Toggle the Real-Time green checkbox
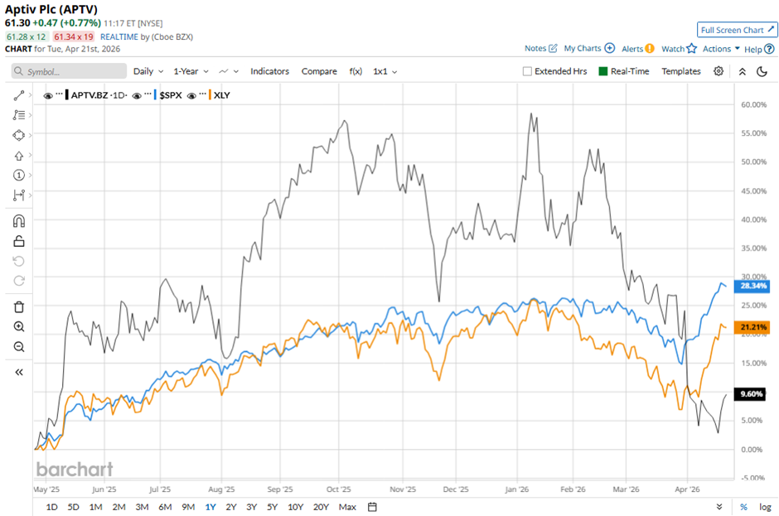This screenshot has height=516, width=779. coord(603,71)
